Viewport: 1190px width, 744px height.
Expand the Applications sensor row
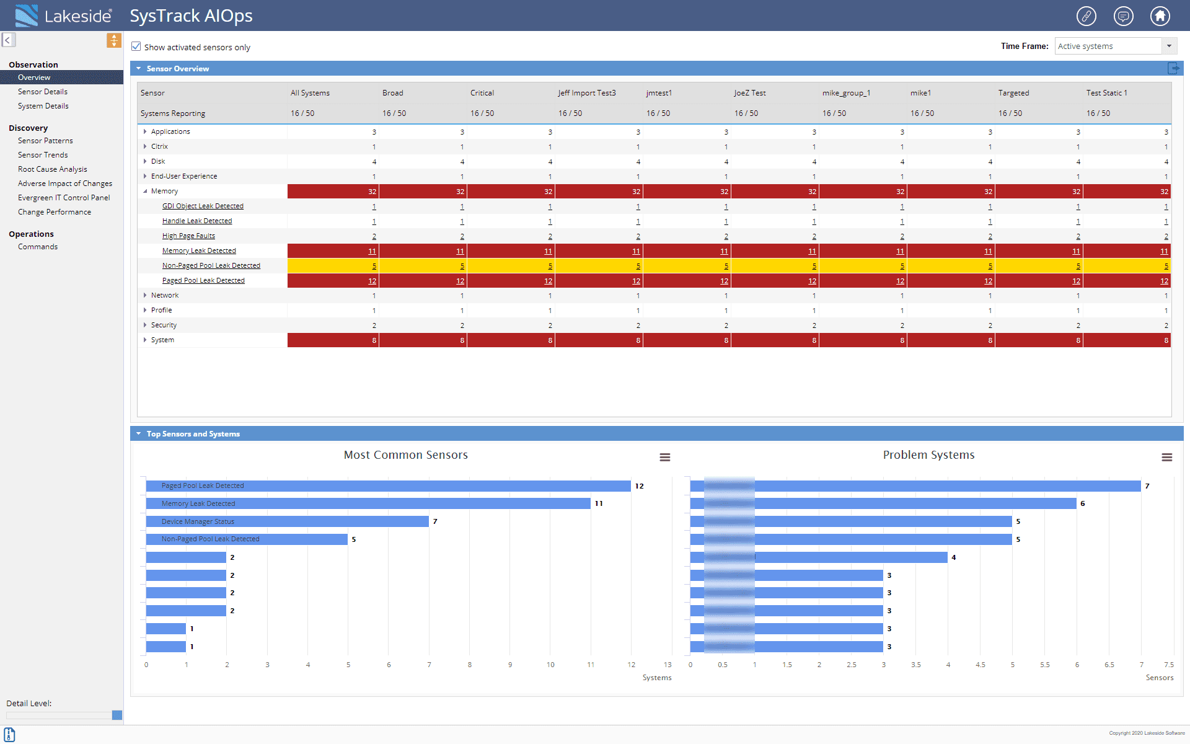tap(145, 131)
